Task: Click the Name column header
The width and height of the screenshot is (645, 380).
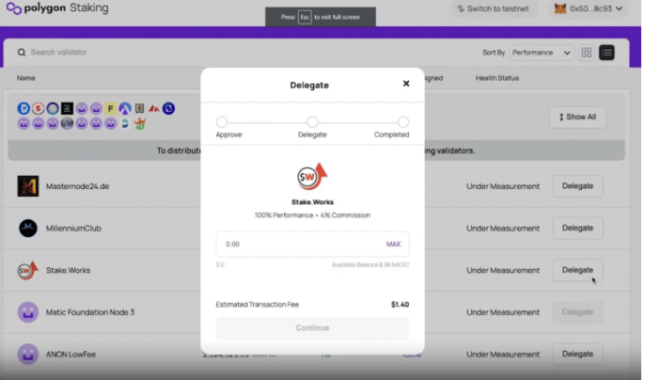Action: pyautogui.click(x=26, y=78)
